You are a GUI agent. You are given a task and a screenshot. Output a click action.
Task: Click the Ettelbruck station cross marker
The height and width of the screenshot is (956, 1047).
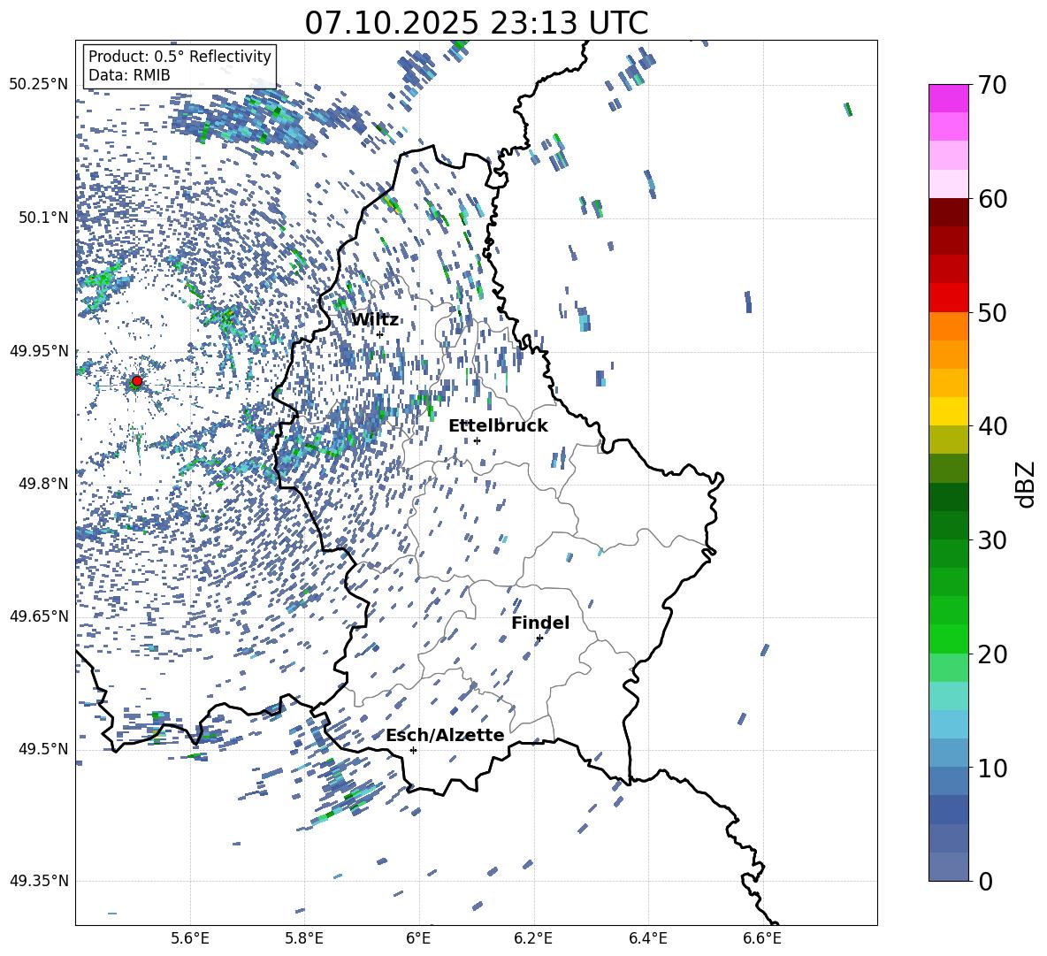[477, 440]
